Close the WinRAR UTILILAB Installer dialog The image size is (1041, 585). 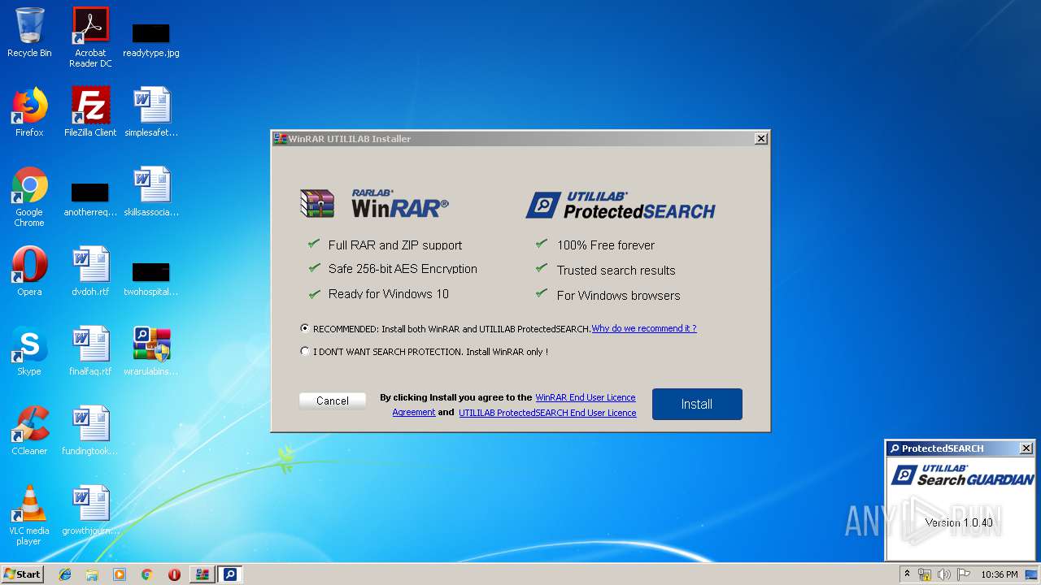(x=761, y=139)
